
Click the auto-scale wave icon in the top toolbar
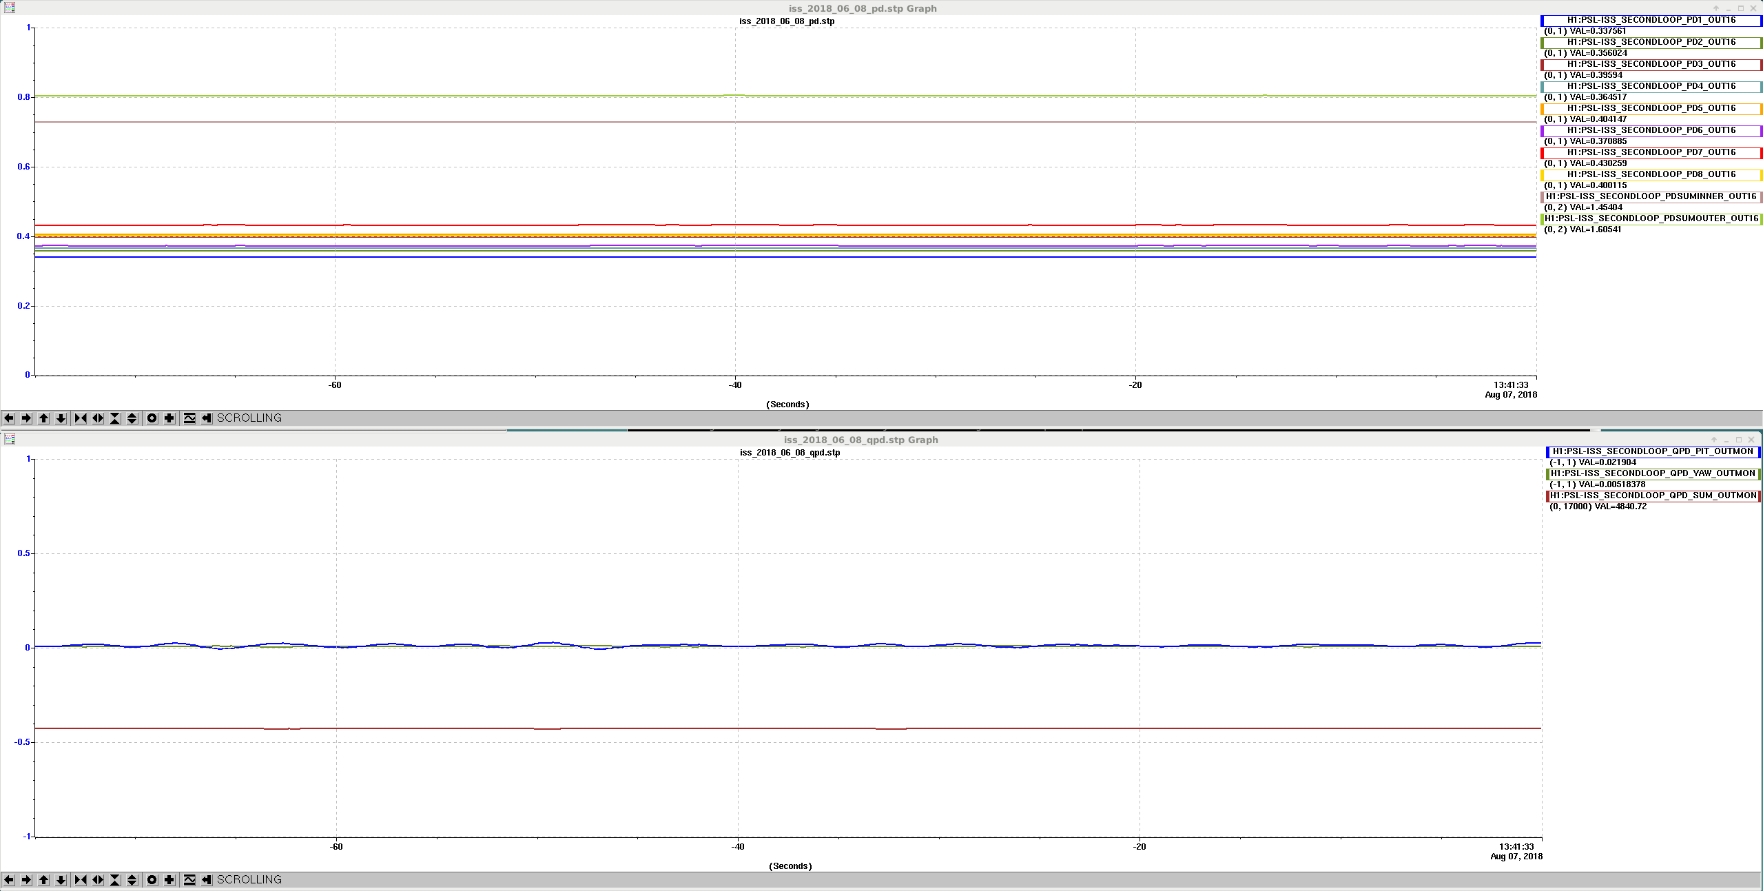pyautogui.click(x=189, y=418)
